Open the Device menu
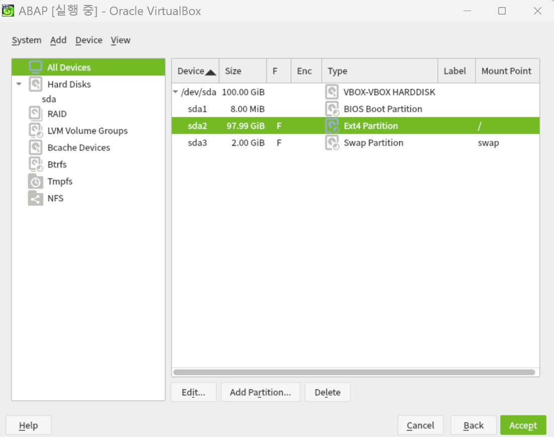Image resolution: width=554 pixels, height=437 pixels. click(88, 40)
